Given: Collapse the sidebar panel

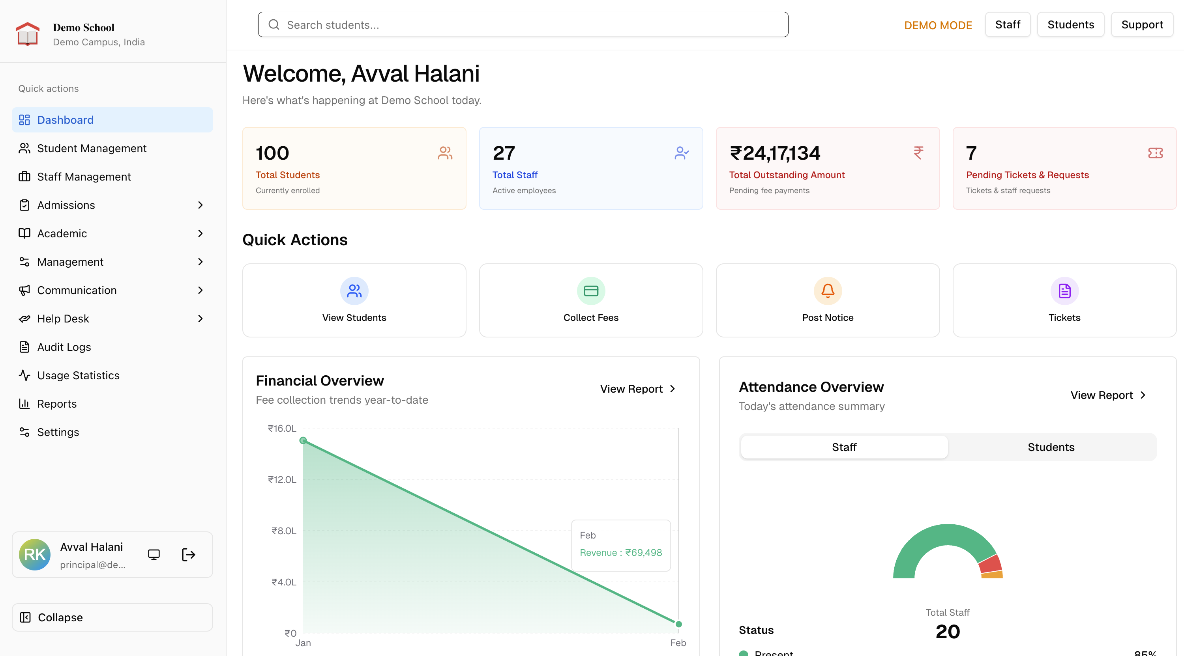Looking at the screenshot, I should click(112, 617).
